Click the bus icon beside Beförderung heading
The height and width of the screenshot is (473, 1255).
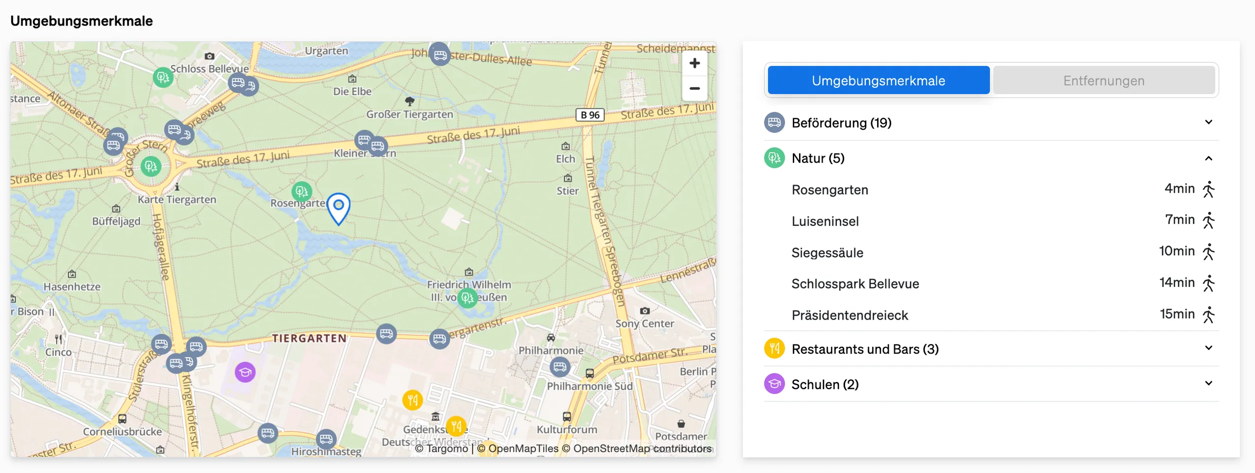774,123
